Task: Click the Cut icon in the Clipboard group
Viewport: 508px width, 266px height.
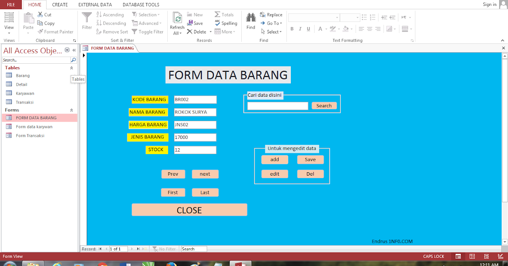Action: (x=41, y=14)
